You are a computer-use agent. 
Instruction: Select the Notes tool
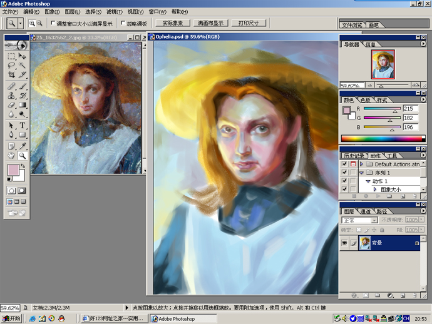pos(11,146)
